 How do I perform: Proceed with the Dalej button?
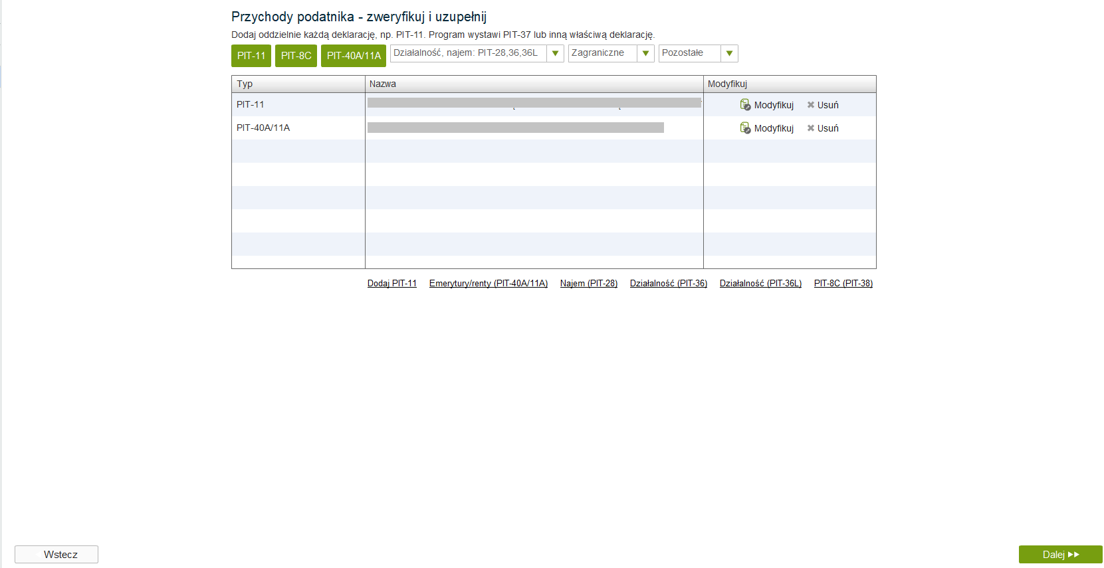click(1060, 555)
